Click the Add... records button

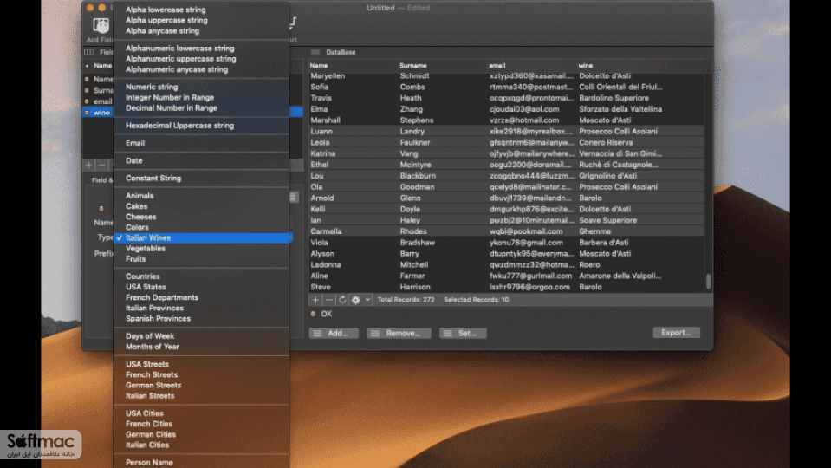[334, 333]
